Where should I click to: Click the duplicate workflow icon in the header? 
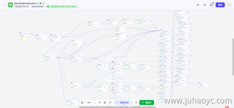point(198,5)
